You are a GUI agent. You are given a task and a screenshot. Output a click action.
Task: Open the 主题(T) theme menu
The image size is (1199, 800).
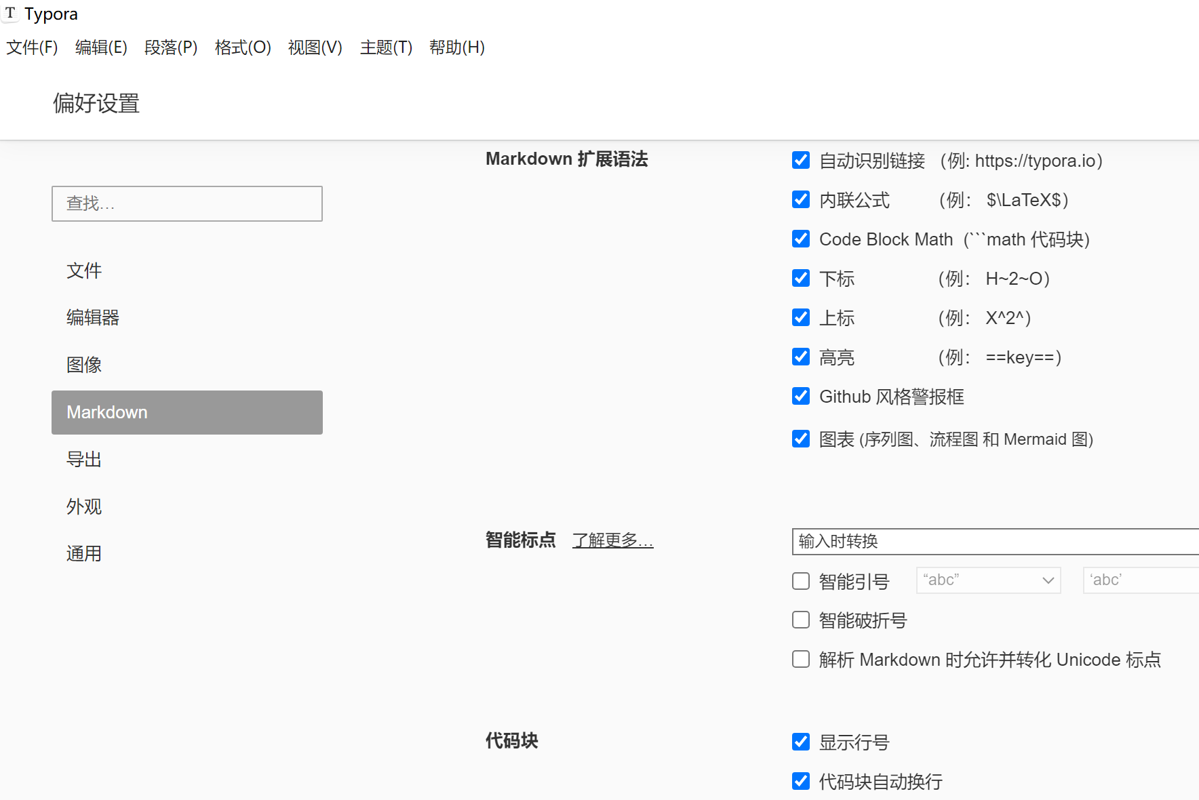click(386, 47)
